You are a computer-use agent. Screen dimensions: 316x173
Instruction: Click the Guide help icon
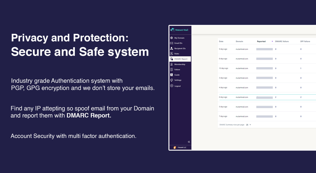tap(171, 75)
